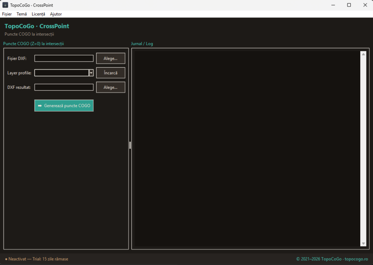373x265 pixels.
Task: Click the orange status dot before Neactivat
Action: 6,259
